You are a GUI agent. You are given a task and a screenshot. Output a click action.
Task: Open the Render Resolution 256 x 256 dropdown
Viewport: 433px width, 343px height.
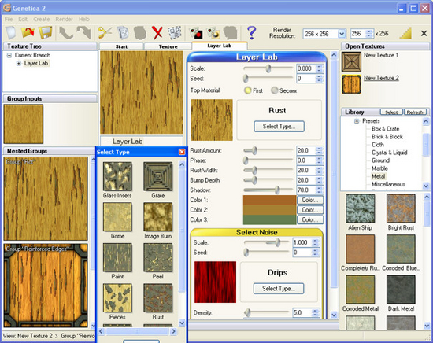[x=342, y=34]
